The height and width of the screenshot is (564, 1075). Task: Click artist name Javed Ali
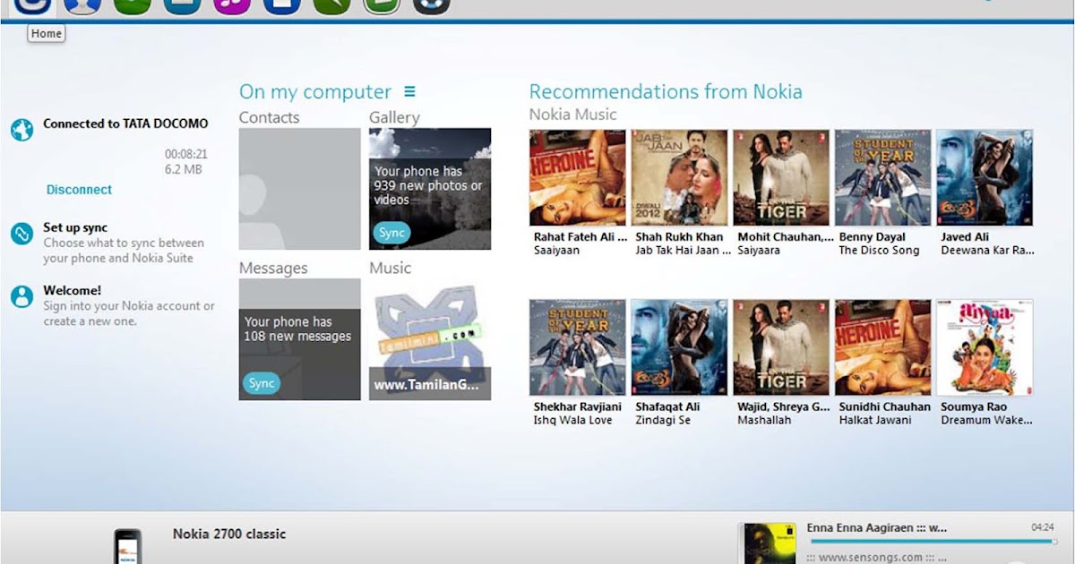[965, 237]
